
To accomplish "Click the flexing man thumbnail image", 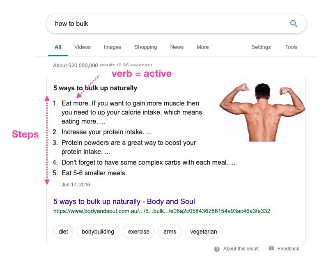I will 262,111.
